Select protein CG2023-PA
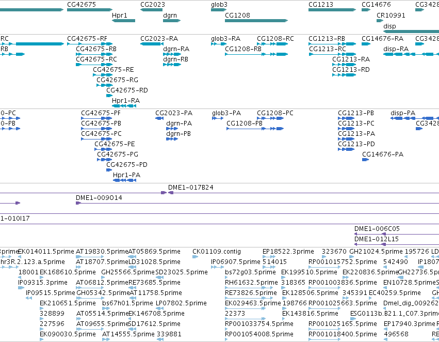This screenshot has width=439, height=342. [174, 113]
